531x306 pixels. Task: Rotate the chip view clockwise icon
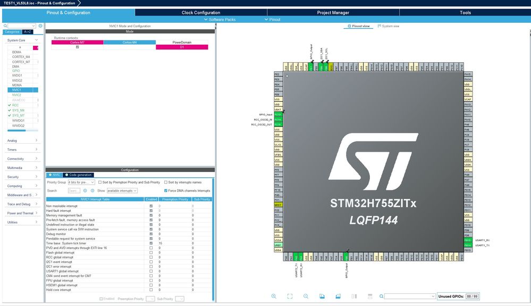click(x=322, y=296)
